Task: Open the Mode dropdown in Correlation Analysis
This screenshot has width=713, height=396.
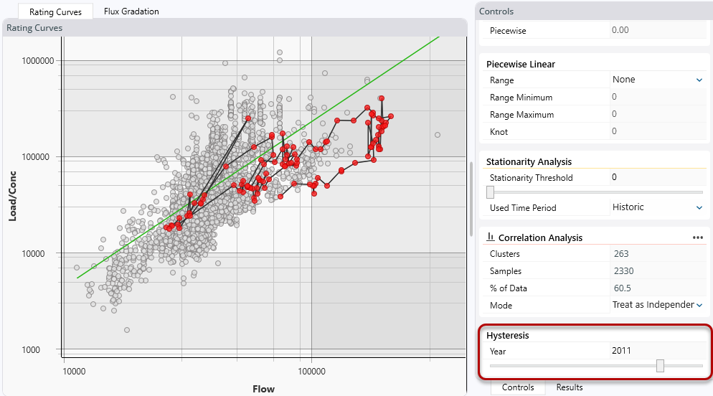Action: (699, 306)
